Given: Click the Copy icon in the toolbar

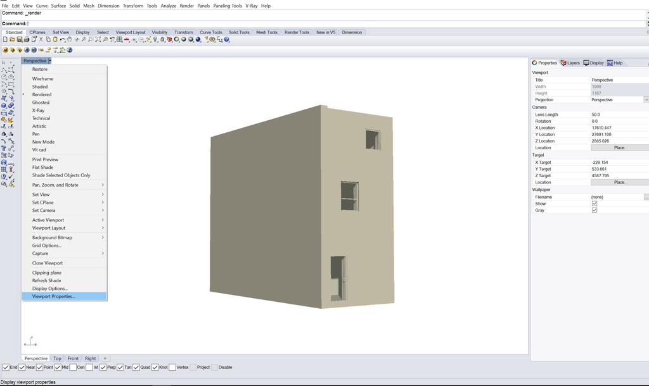Looking at the screenshot, I should tap(48, 39).
